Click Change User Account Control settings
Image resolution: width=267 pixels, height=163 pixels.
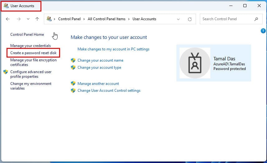click(109, 91)
